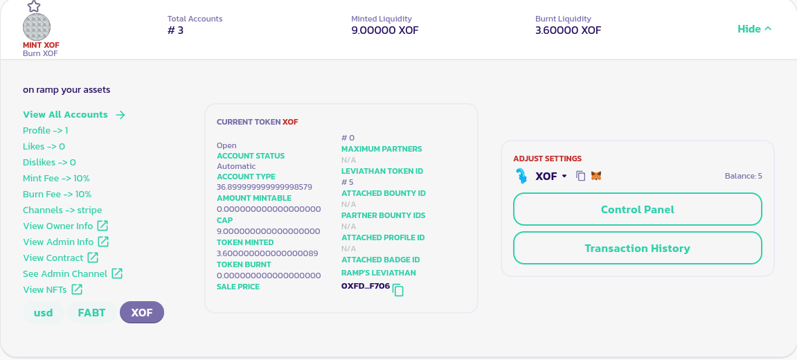Image resolution: width=797 pixels, height=360 pixels.
Task: Click the View All Accounts arrow
Action: (x=120, y=115)
